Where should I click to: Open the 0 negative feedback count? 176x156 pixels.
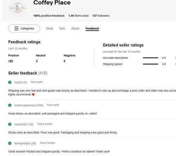point(64,61)
